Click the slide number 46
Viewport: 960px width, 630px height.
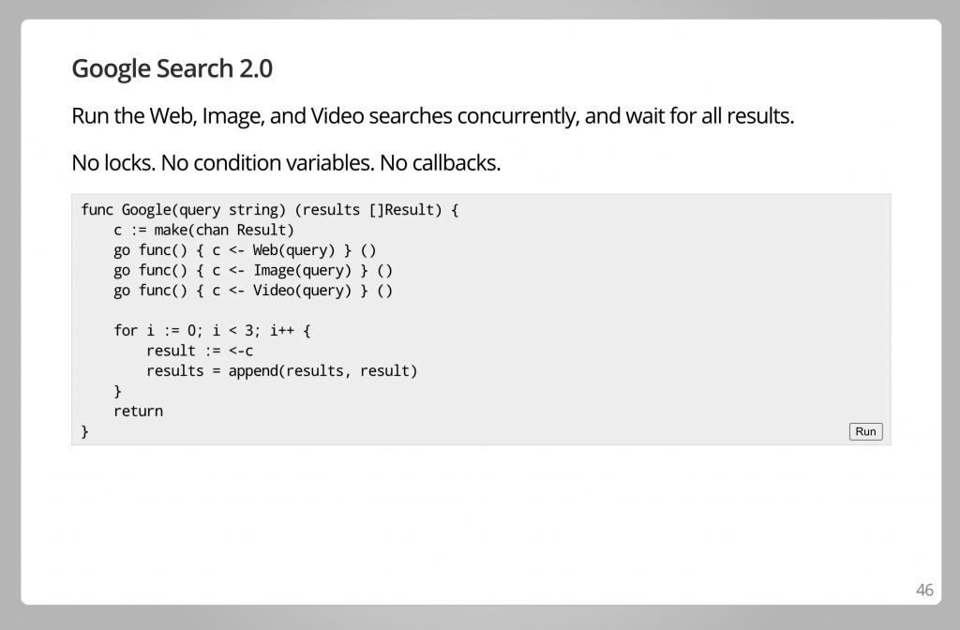tap(924, 590)
